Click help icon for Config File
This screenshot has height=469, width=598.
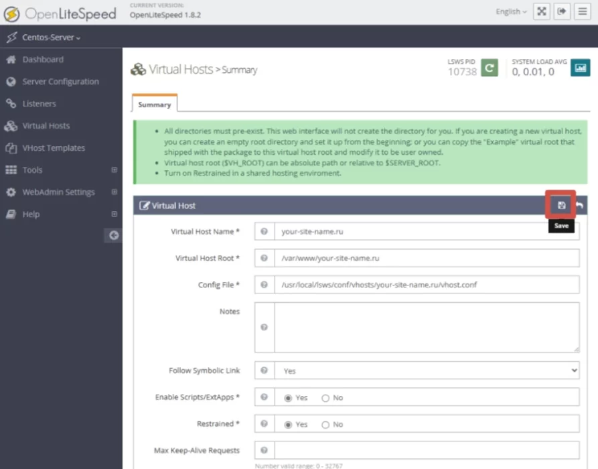(264, 285)
